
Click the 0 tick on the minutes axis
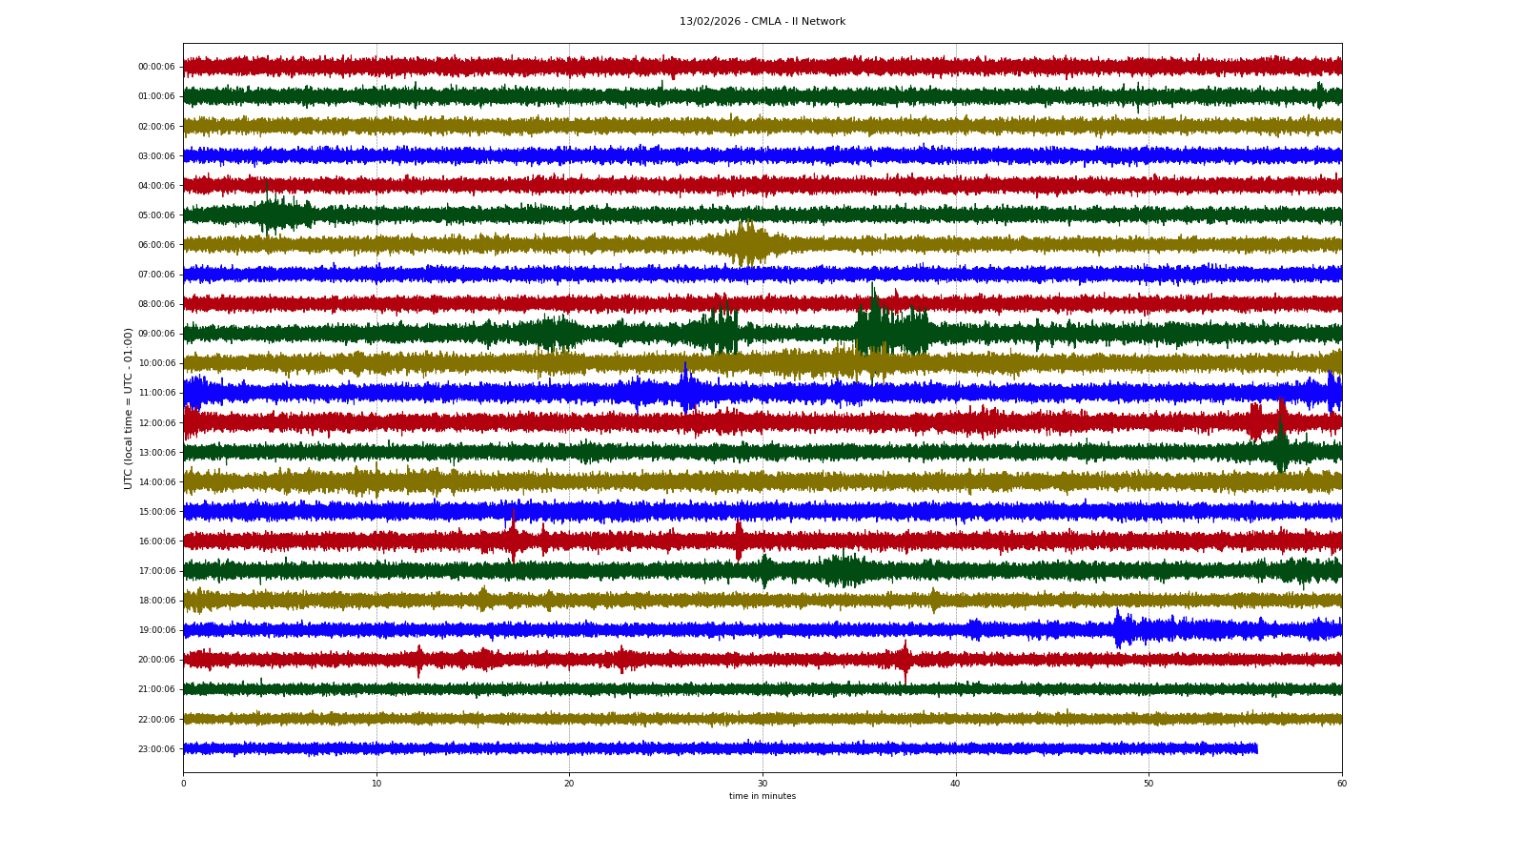[183, 784]
